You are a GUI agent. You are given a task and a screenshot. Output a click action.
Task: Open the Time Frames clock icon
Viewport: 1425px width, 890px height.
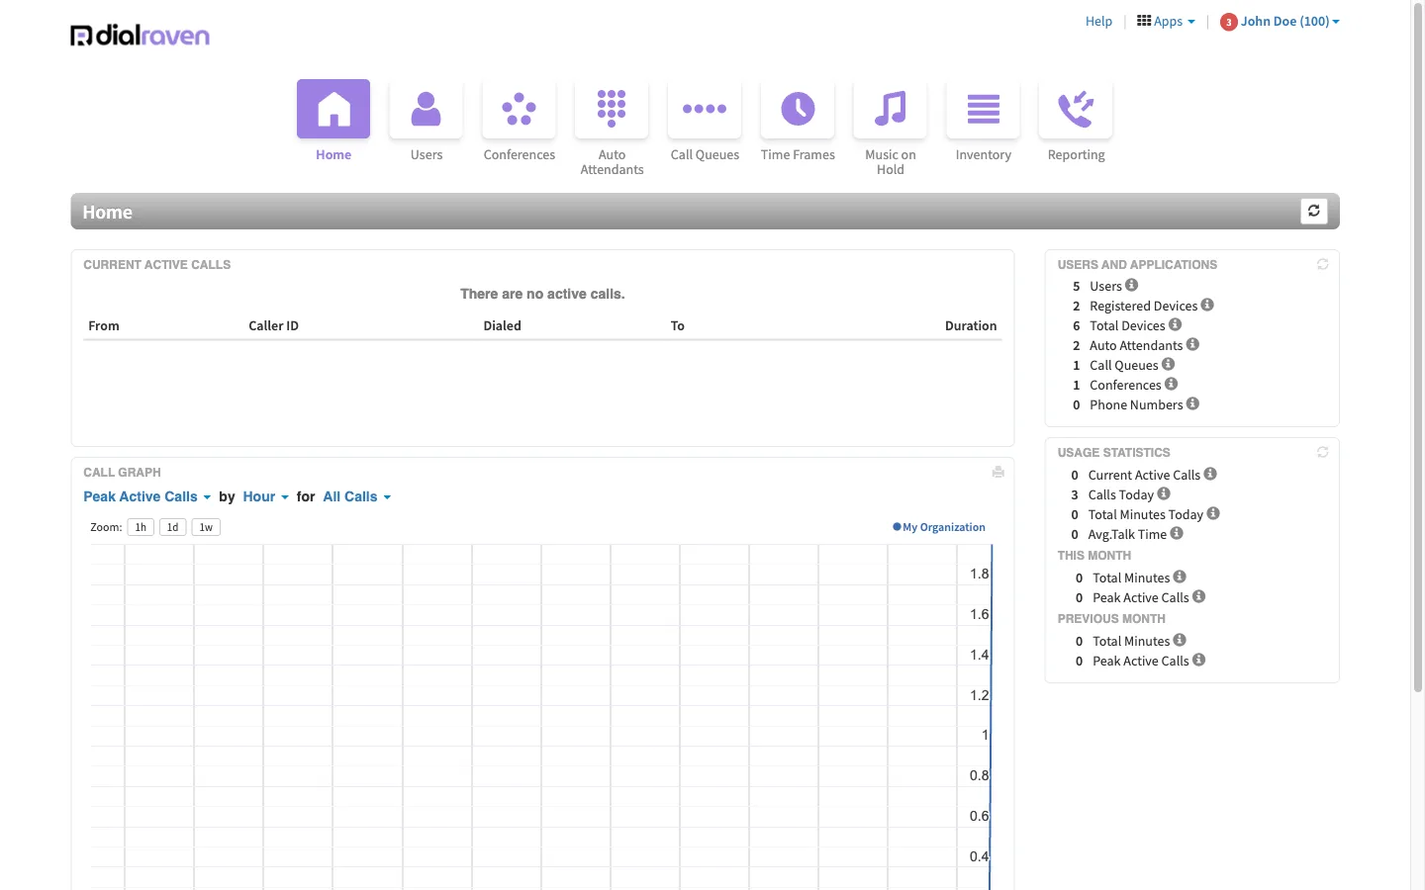pyautogui.click(x=798, y=109)
